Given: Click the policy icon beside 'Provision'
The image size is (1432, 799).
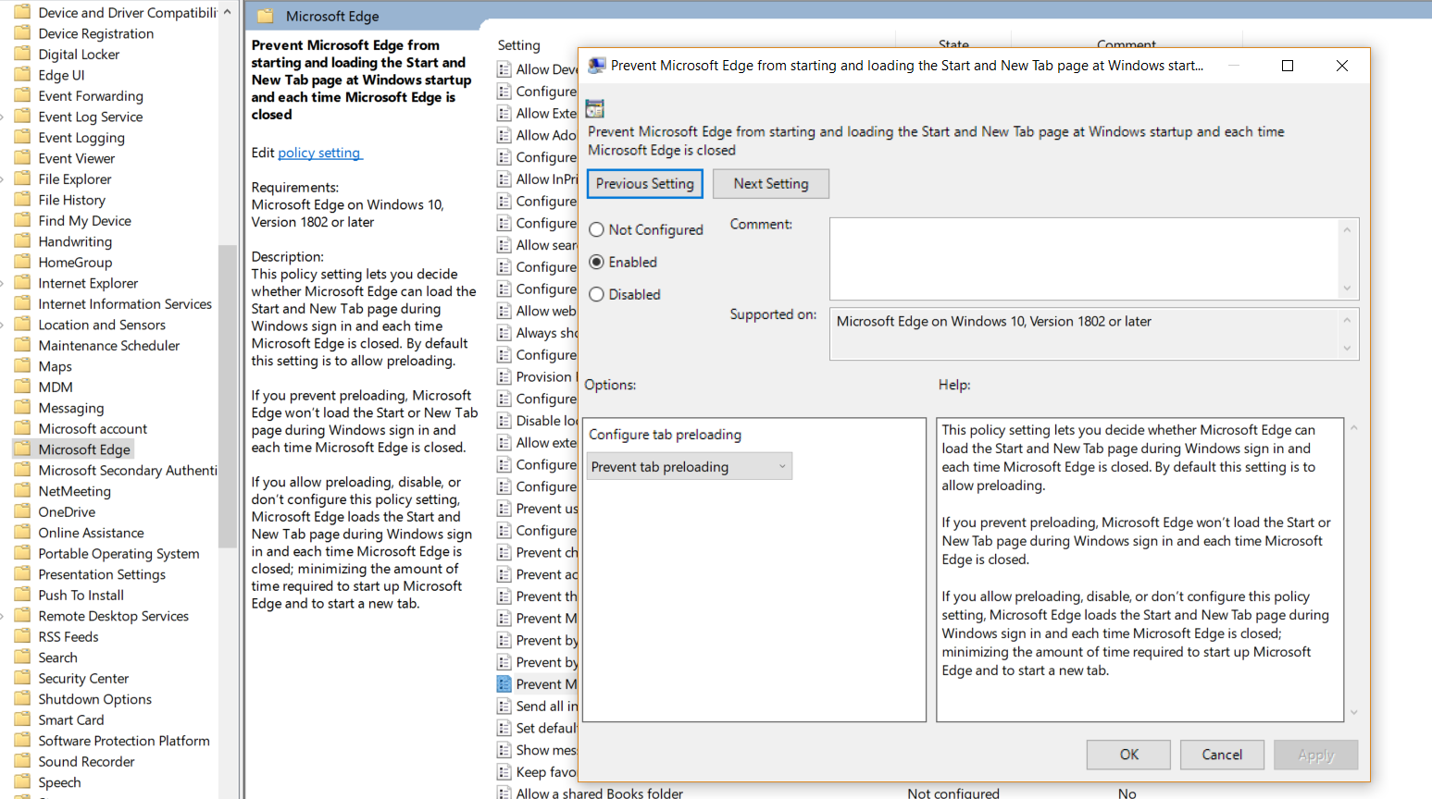Looking at the screenshot, I should [504, 376].
